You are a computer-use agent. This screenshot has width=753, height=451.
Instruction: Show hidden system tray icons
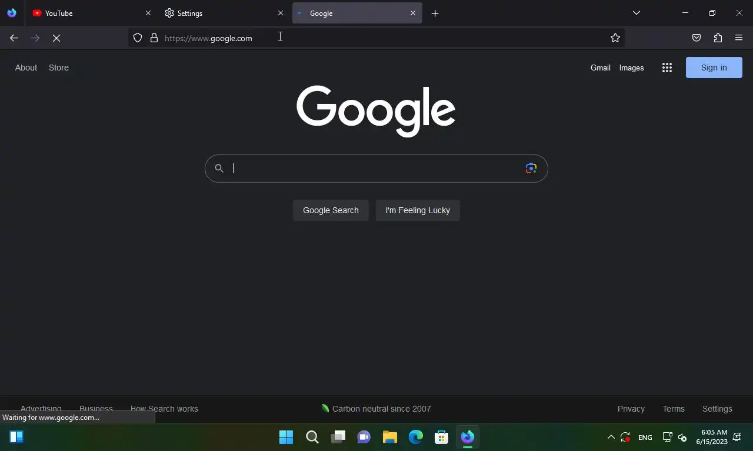[x=611, y=437]
